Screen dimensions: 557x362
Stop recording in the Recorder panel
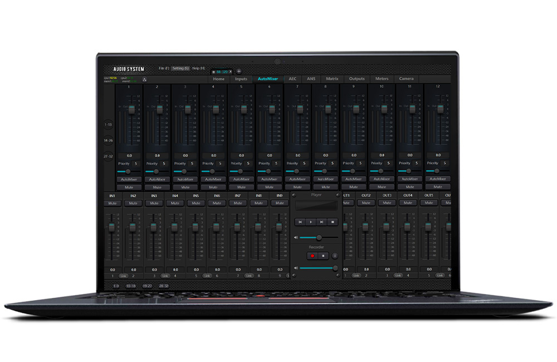(323, 256)
